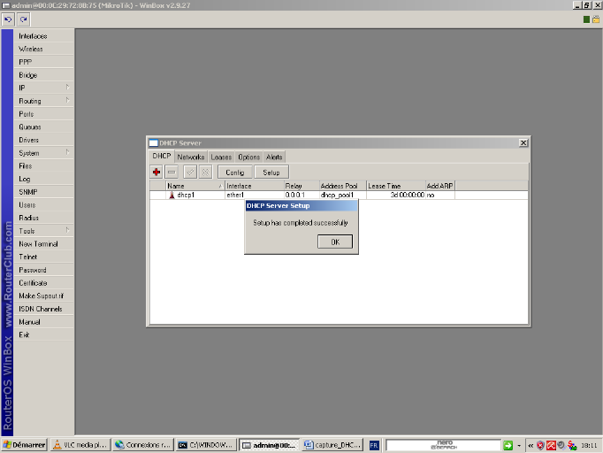This screenshot has height=453, width=603.
Task: Open Connexions réseau taskbar item
Action: point(143,445)
